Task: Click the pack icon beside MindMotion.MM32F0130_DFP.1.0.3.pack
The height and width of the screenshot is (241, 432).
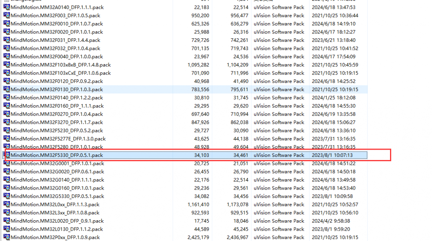Action: click(x=7, y=89)
